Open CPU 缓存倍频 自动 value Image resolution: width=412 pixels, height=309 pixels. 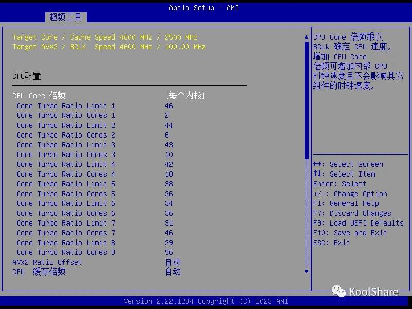pos(173,272)
